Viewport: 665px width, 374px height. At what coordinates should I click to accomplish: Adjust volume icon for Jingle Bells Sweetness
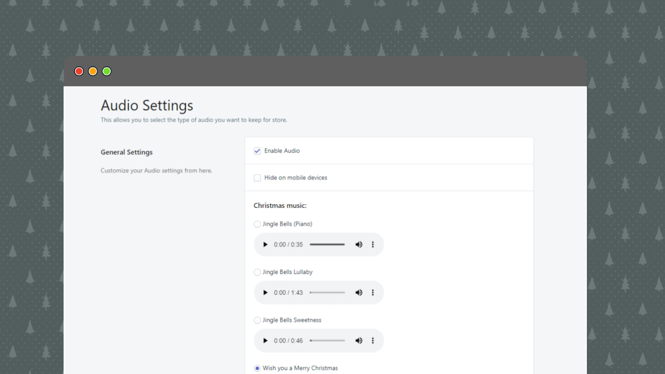(x=359, y=340)
